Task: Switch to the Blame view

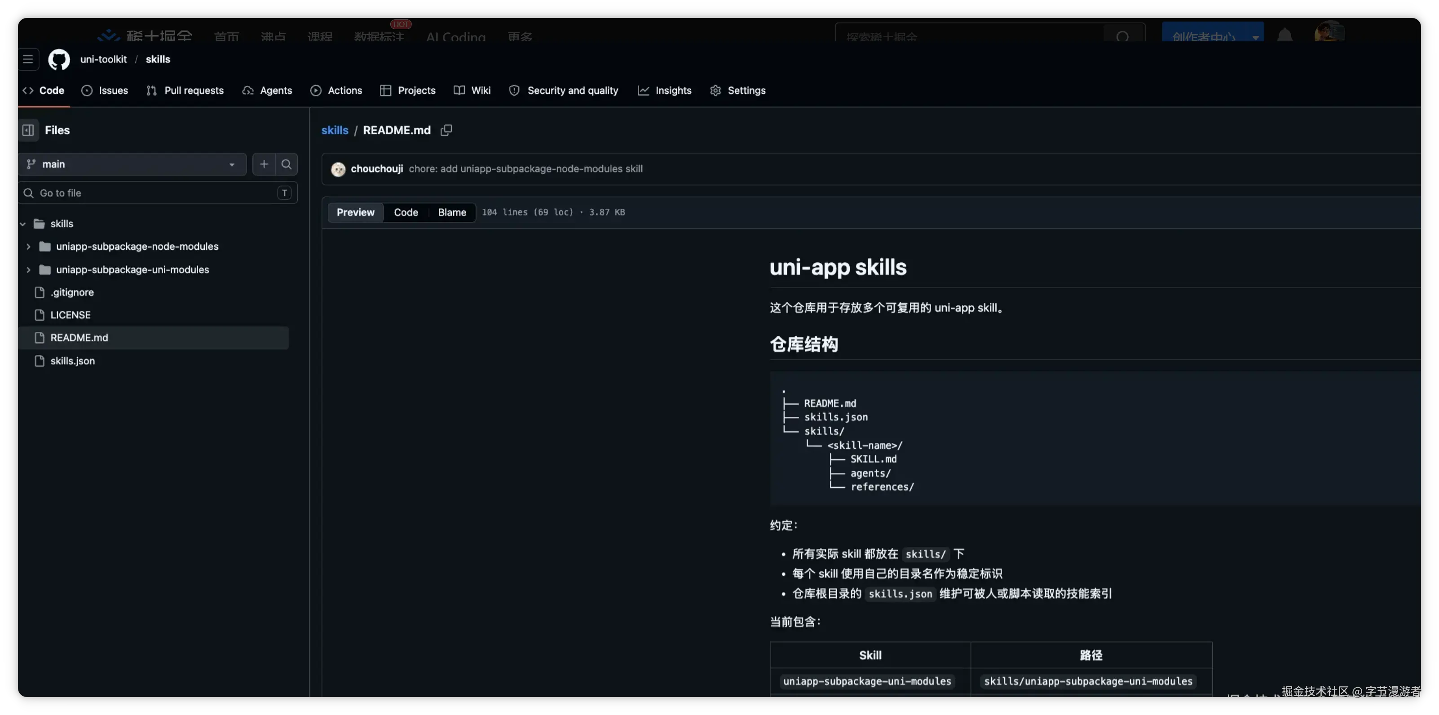Action: pos(451,212)
